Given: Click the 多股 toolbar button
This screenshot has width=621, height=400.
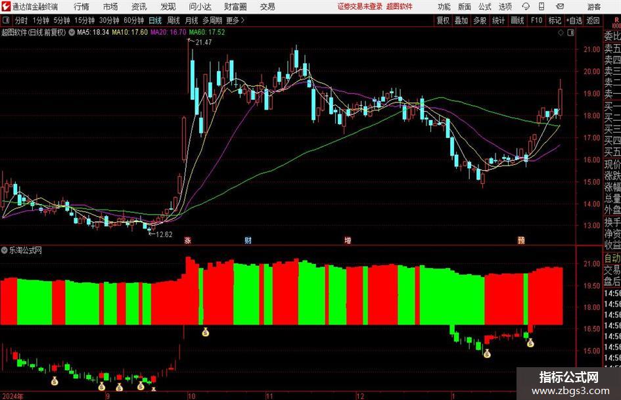Looking at the screenshot, I should 480,20.
